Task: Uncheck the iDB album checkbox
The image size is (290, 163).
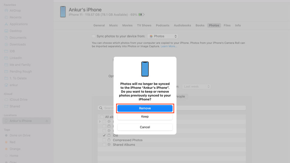Action: 104,136
